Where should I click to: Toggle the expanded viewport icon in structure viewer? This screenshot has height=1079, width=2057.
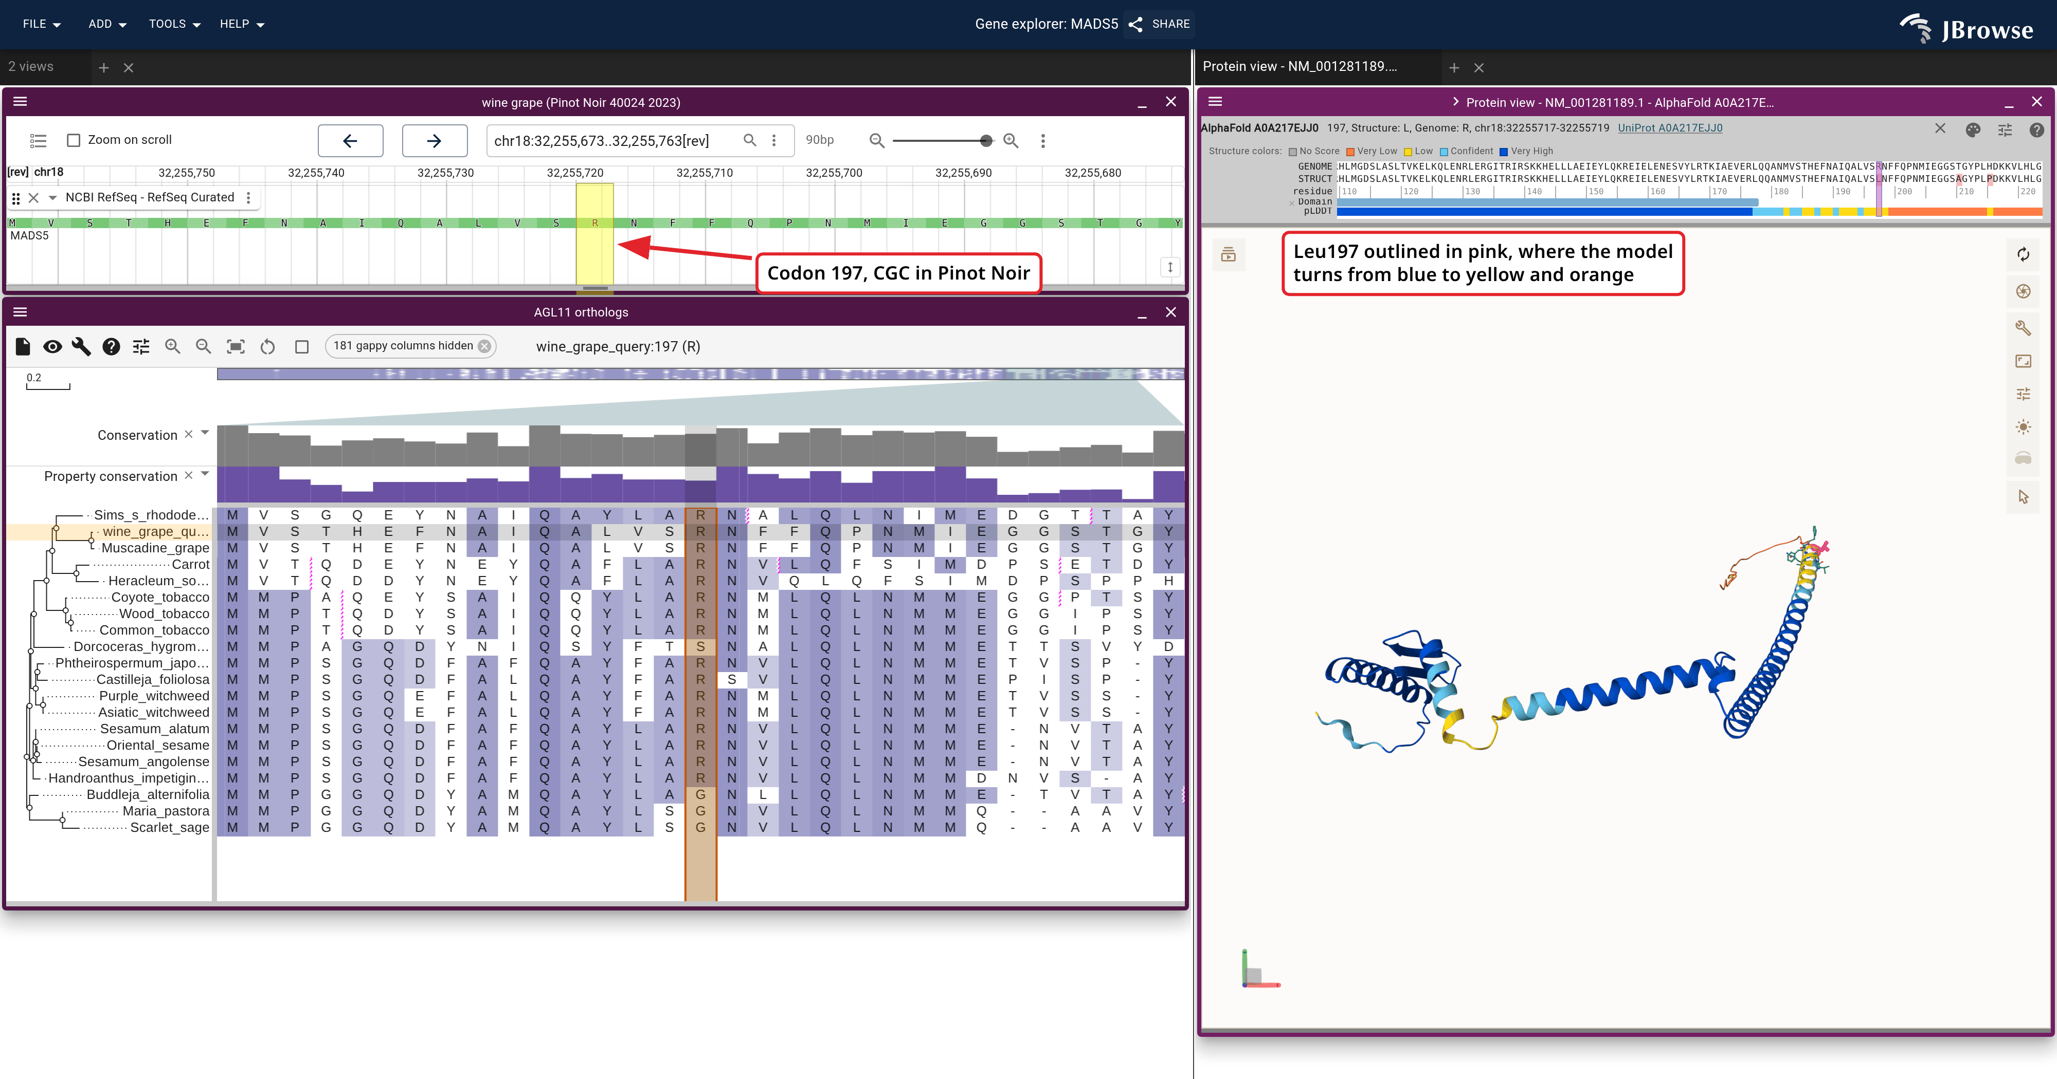2023,362
